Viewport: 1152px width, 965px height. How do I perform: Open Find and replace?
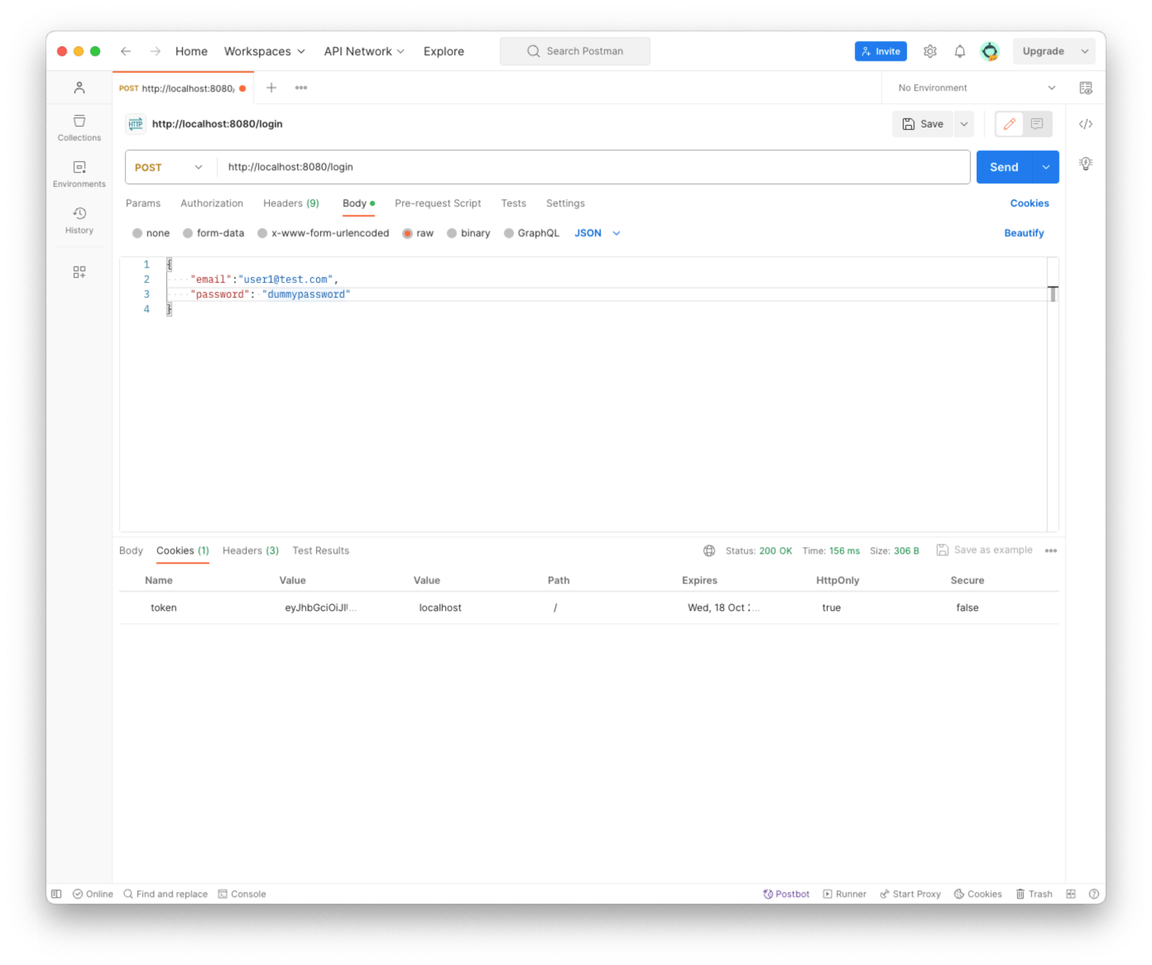pyautogui.click(x=165, y=893)
